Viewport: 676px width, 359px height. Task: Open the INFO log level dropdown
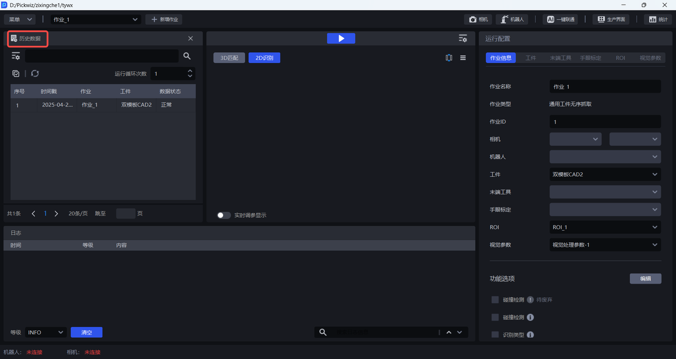pos(45,332)
